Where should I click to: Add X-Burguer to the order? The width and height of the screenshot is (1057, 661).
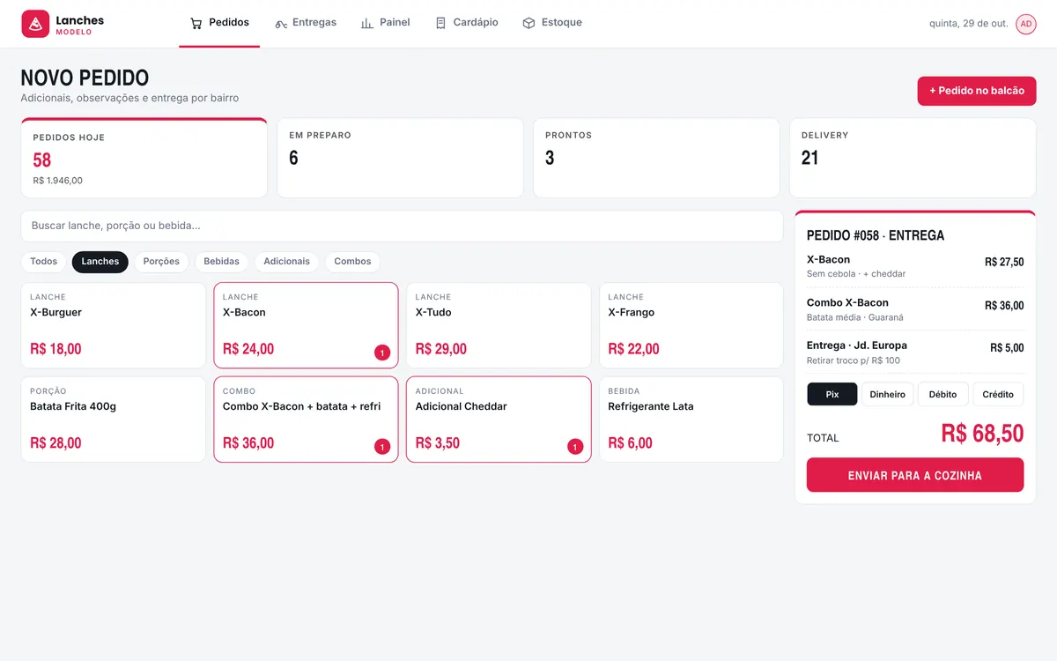click(114, 325)
